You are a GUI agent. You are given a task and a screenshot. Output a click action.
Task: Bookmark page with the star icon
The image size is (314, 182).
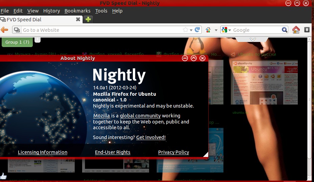click(186, 30)
